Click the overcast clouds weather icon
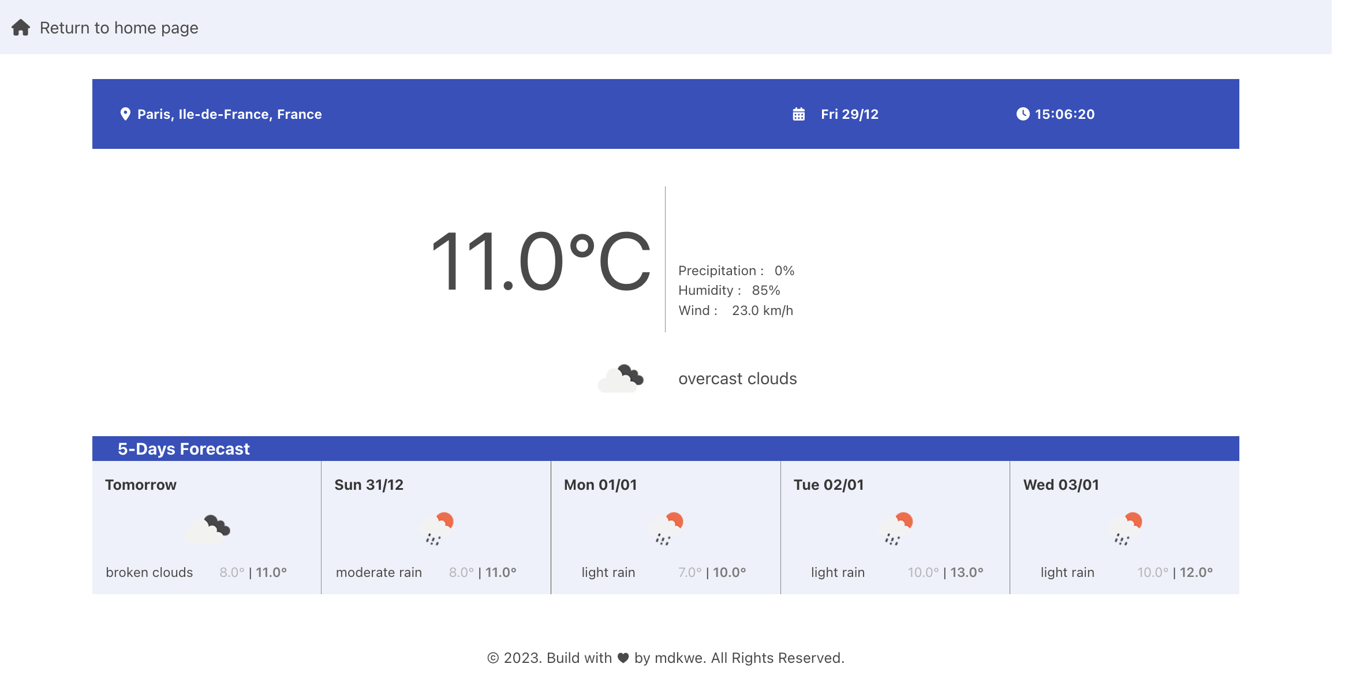 (x=621, y=378)
